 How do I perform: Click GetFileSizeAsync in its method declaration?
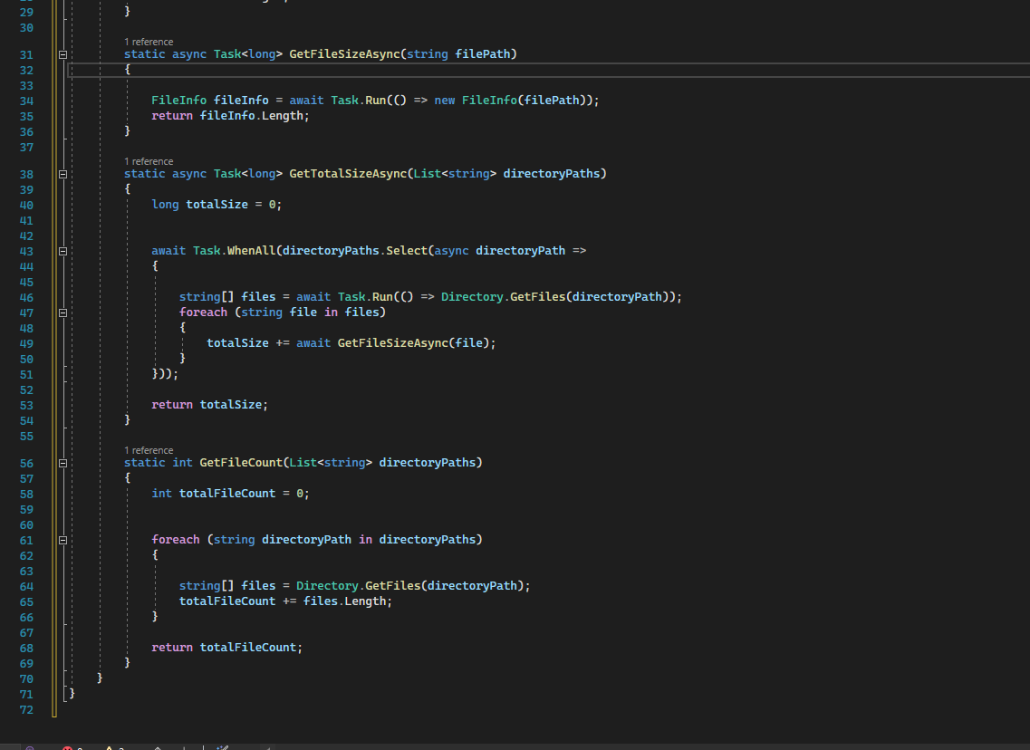point(344,53)
